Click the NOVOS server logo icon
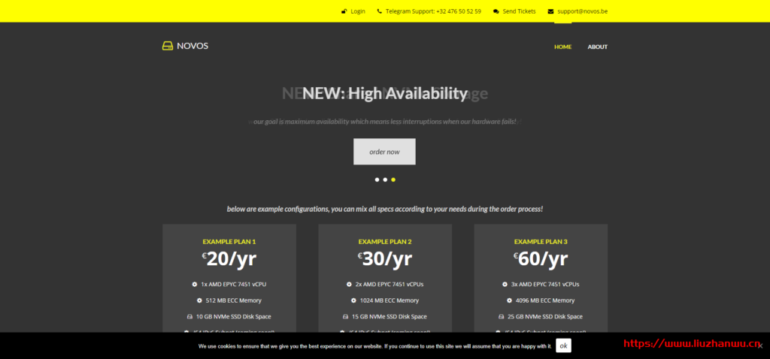 (168, 46)
